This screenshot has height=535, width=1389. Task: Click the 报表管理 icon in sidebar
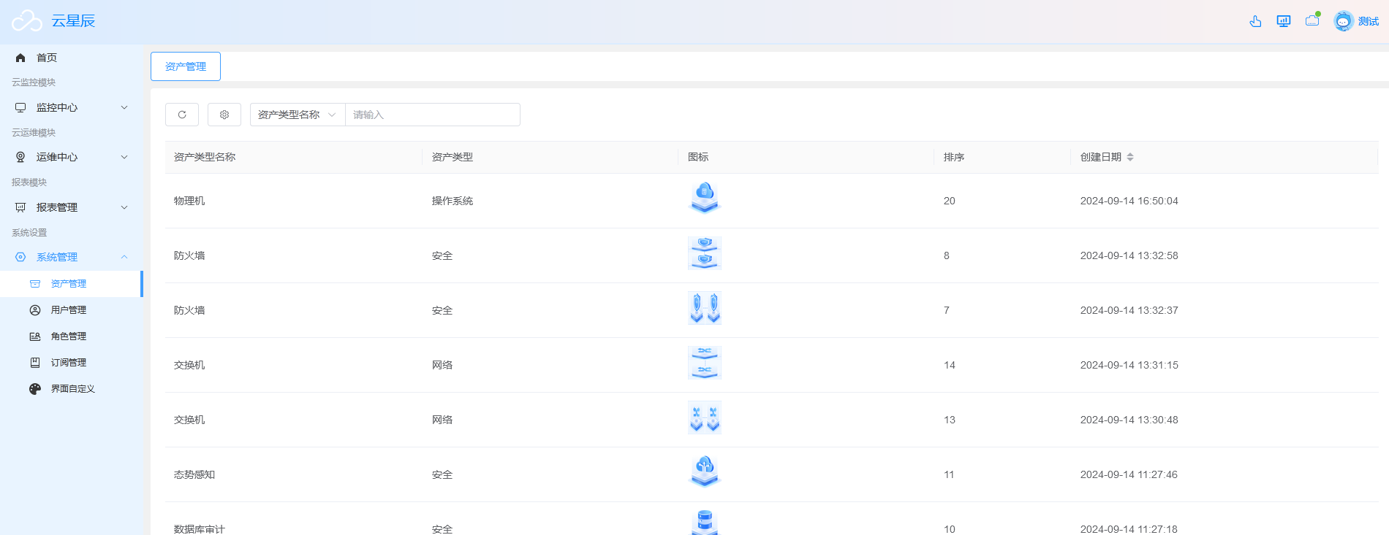(x=20, y=207)
